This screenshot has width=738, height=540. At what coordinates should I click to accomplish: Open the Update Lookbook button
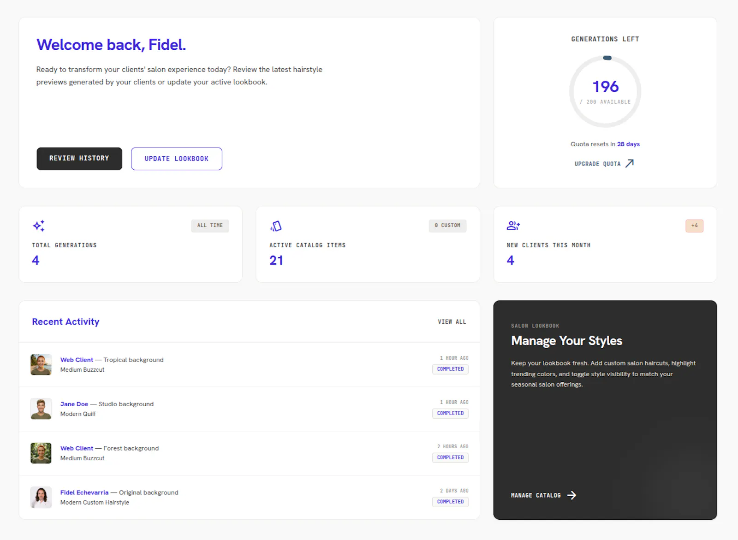pyautogui.click(x=177, y=159)
